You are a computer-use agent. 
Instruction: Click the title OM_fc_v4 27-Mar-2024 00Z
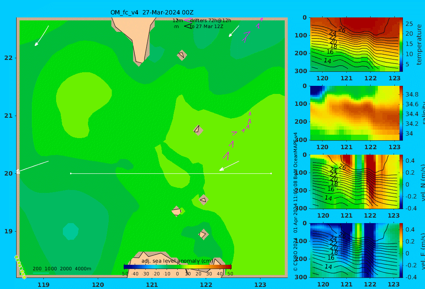tap(152, 12)
